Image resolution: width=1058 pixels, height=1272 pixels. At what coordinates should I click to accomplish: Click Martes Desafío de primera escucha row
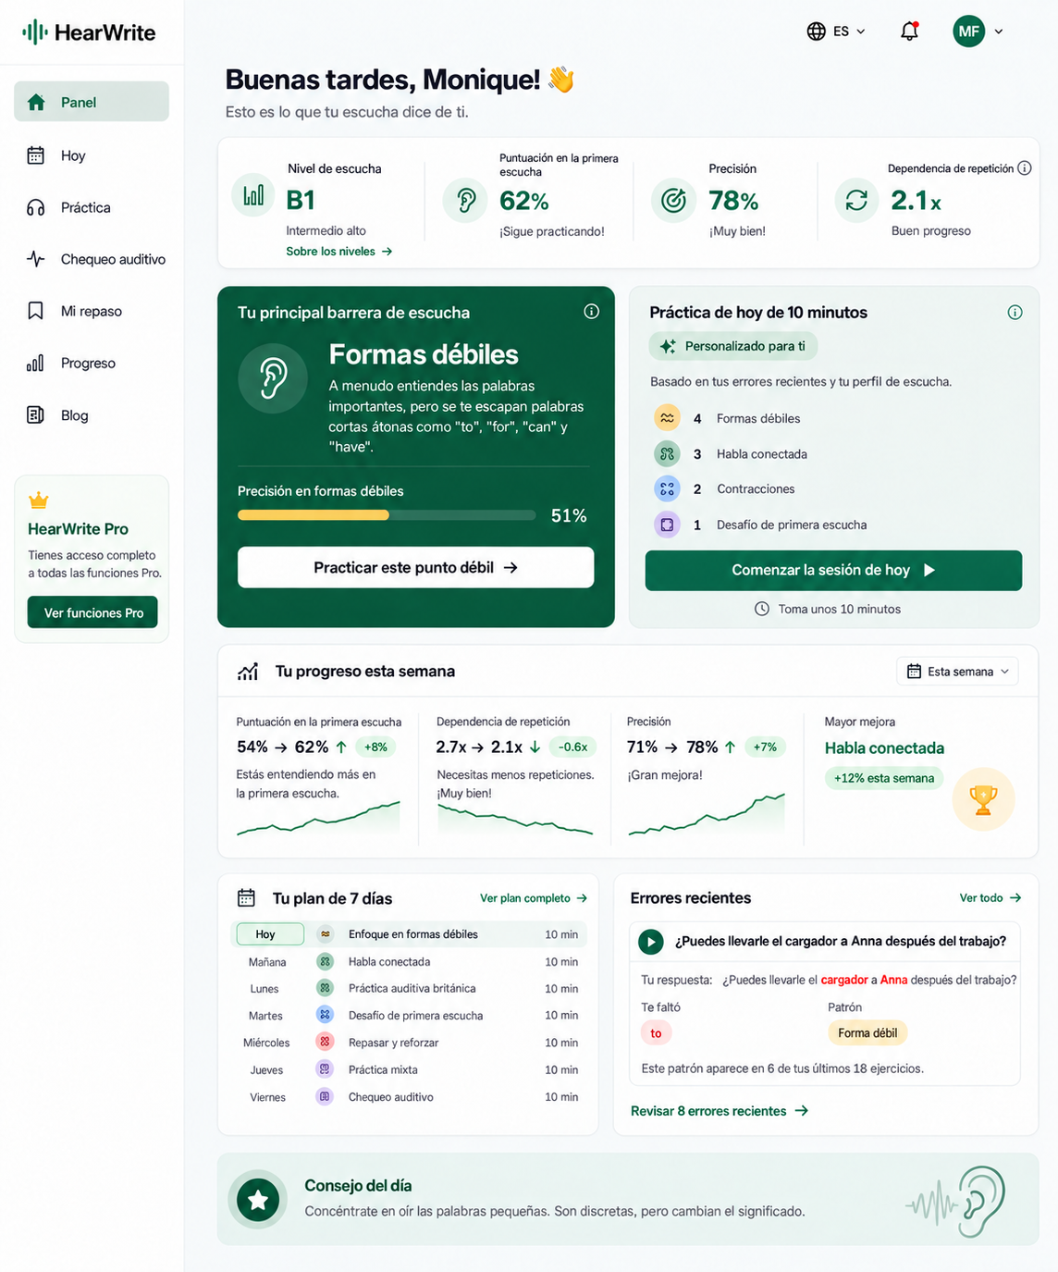tap(409, 1016)
